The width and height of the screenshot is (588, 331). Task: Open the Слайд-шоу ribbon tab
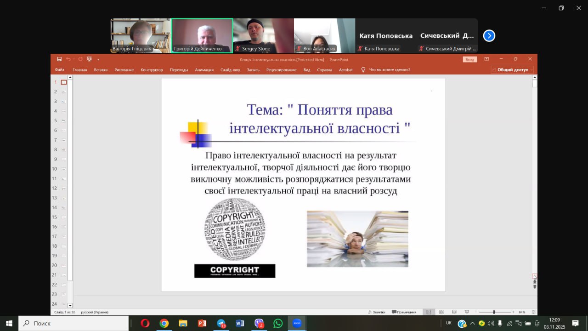coord(230,70)
